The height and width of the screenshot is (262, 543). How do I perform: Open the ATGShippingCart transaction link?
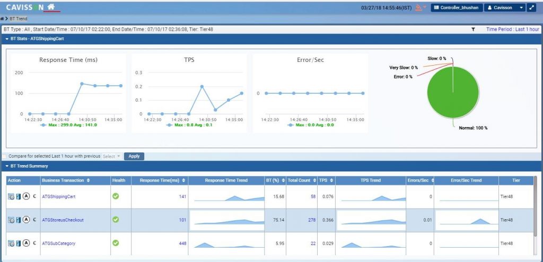click(58, 196)
